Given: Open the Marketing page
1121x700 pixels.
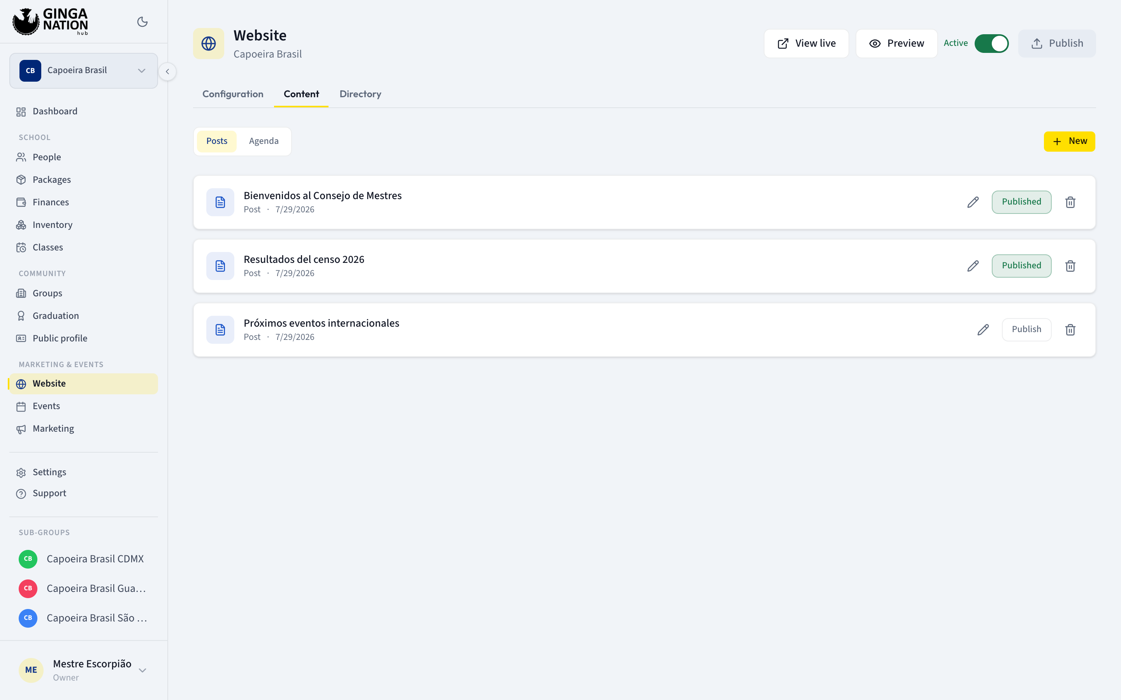Looking at the screenshot, I should tap(83, 429).
